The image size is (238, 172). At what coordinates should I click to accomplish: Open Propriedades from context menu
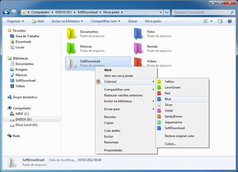(x=126, y=150)
